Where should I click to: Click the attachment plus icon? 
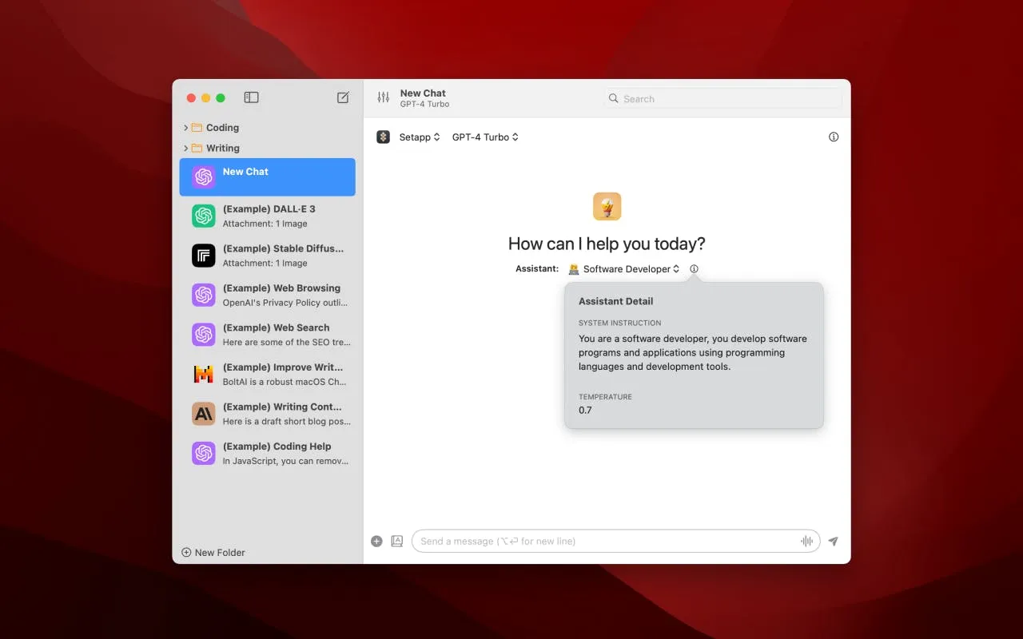point(376,541)
